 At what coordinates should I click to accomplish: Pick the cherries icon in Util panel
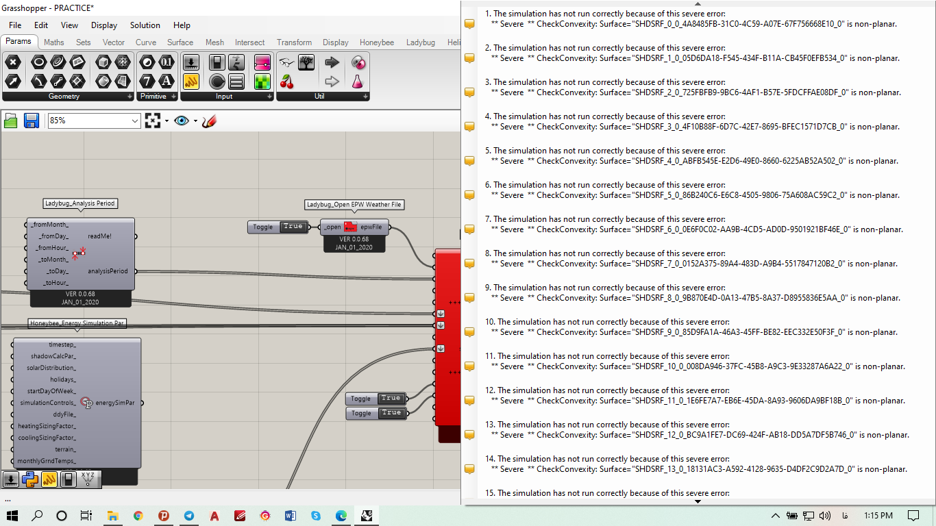coord(287,82)
